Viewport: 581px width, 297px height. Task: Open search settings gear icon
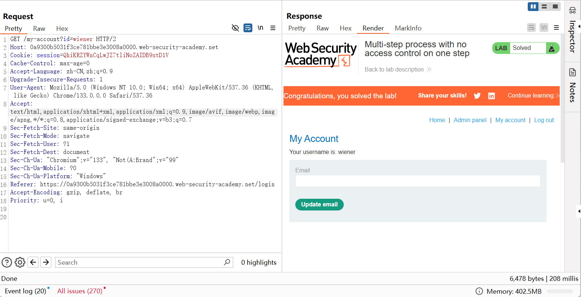[x=20, y=262]
